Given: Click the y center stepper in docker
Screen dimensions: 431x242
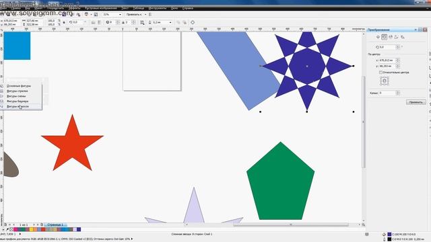Looking at the screenshot, I should pos(398,66).
